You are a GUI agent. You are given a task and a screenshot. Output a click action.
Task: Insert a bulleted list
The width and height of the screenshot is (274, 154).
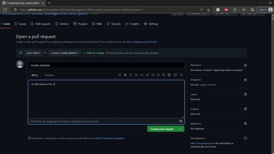coord(153,75)
